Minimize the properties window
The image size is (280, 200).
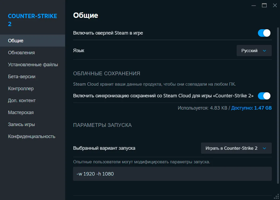click(254, 6)
